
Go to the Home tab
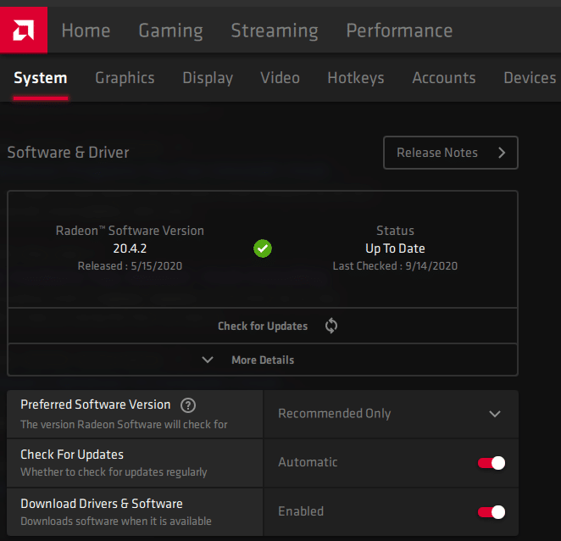(86, 31)
